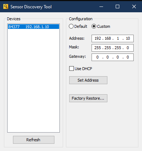Screen dimensions: 142x151
Task: Click the Set Address button
Action: coord(88,80)
